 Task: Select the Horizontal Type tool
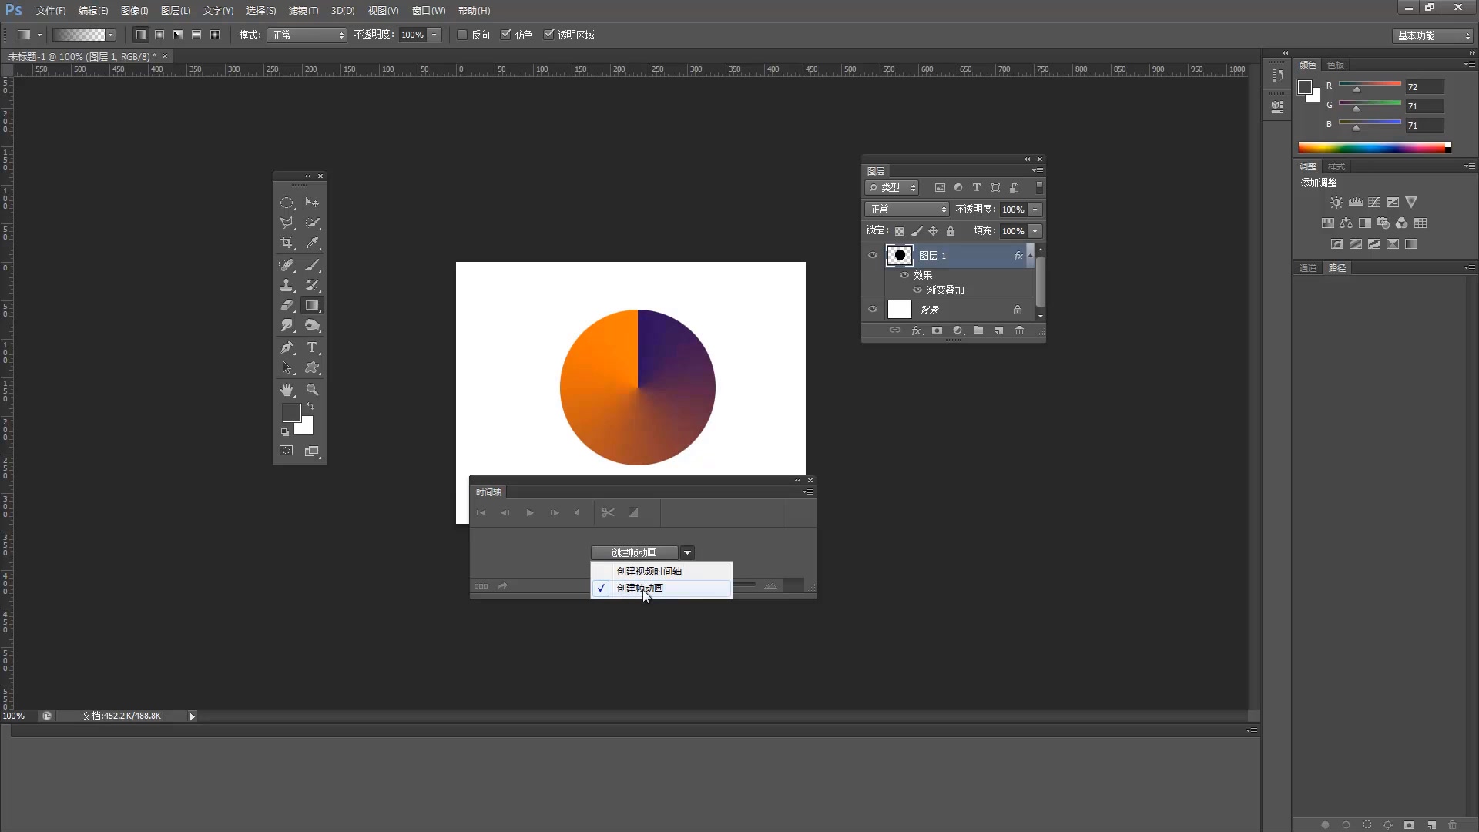click(312, 347)
